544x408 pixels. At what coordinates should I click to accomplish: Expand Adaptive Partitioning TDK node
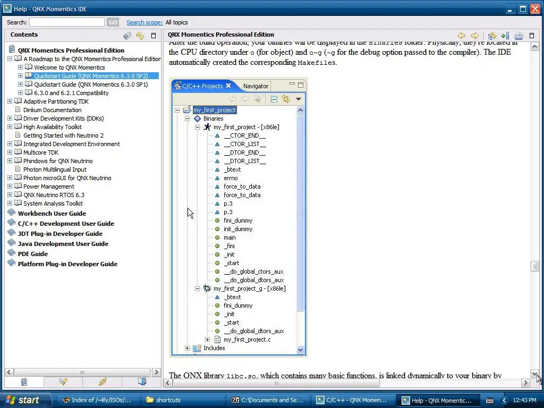click(x=10, y=101)
